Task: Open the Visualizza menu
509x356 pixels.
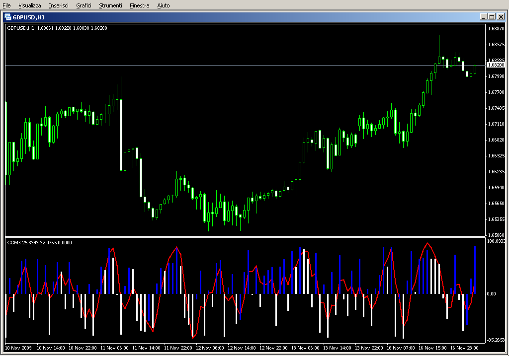Action: tap(29, 5)
